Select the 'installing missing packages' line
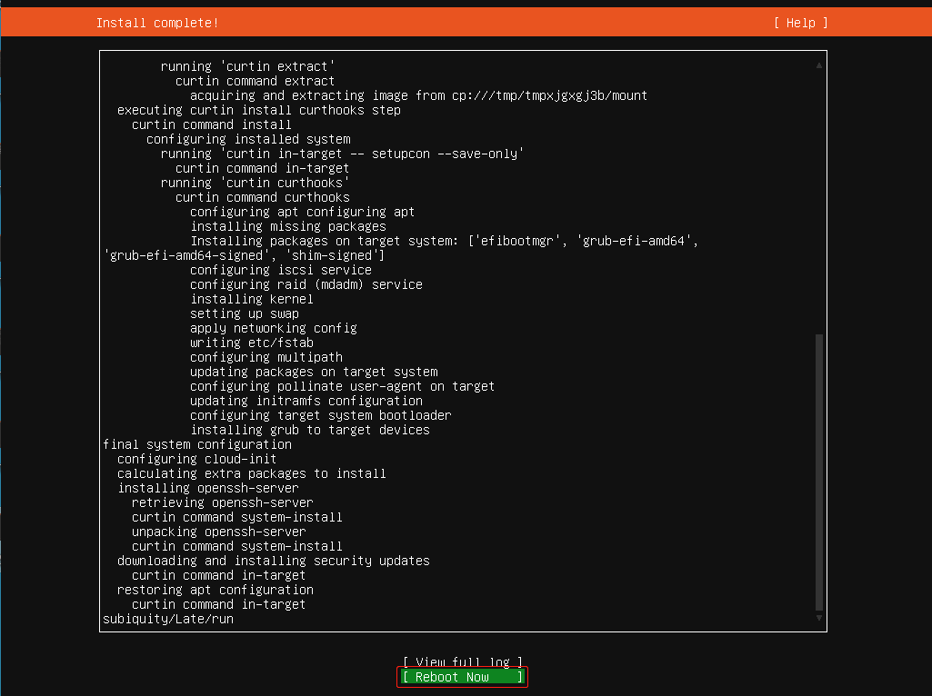This screenshot has height=696, width=932. pyautogui.click(x=287, y=226)
